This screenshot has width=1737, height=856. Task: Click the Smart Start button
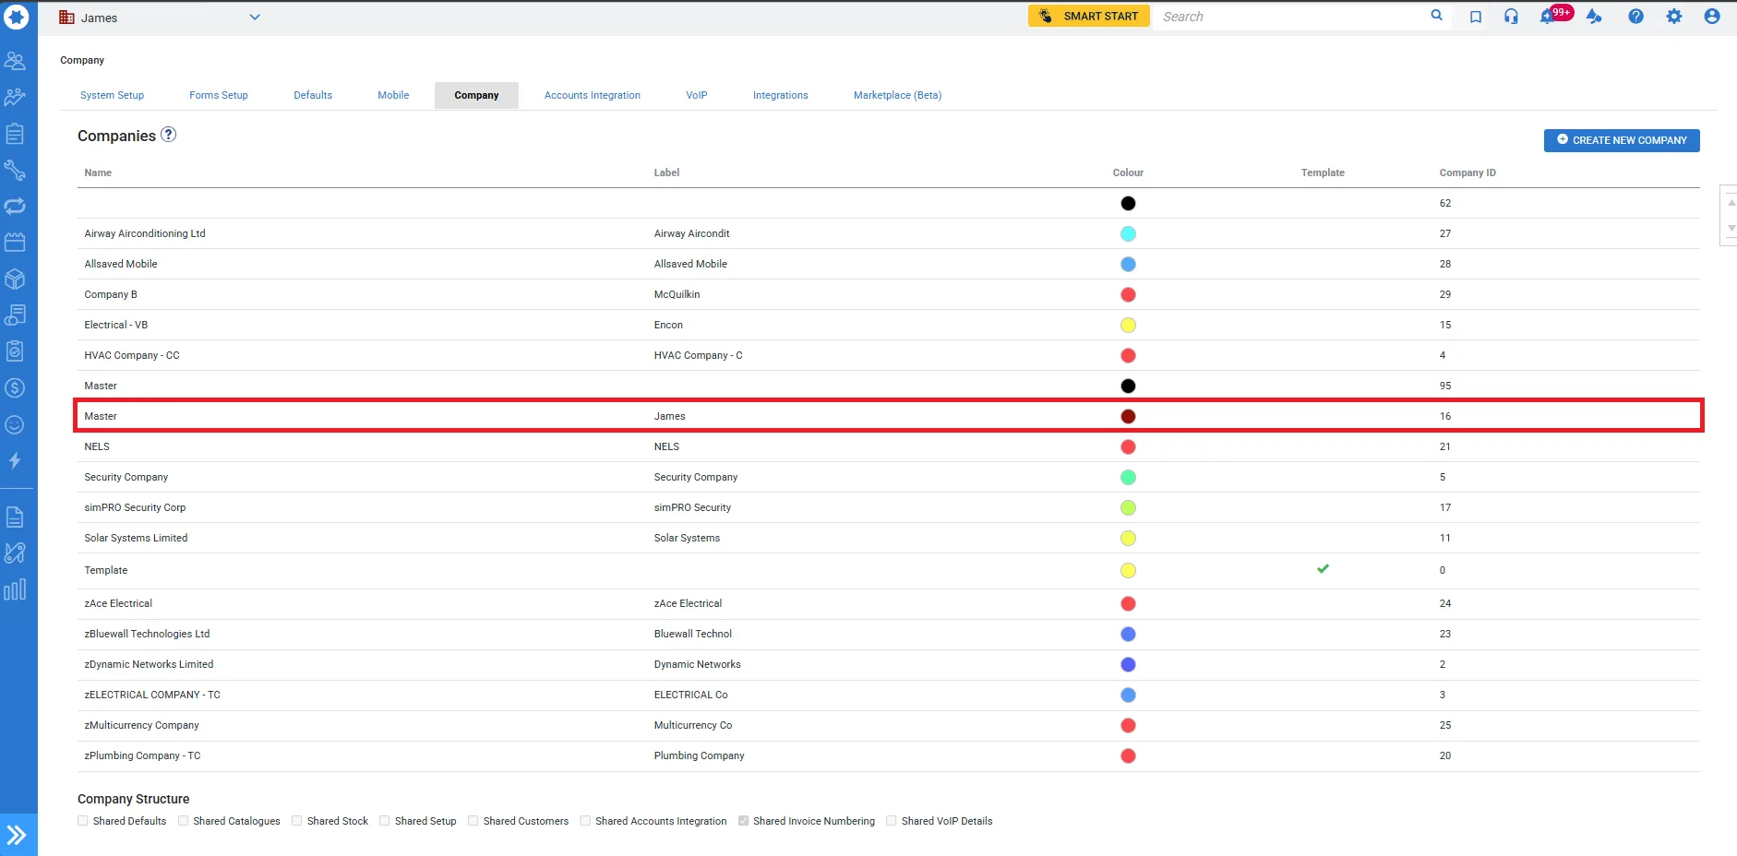1089,16
